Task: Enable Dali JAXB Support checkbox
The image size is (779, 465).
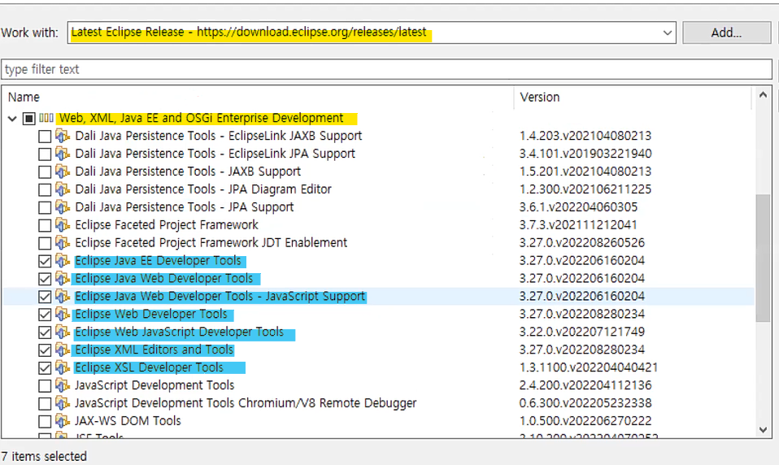Action: [45, 172]
